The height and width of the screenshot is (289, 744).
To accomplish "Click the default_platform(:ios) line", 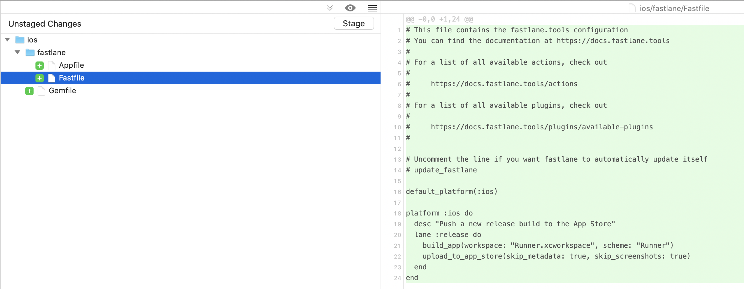I will pos(452,192).
